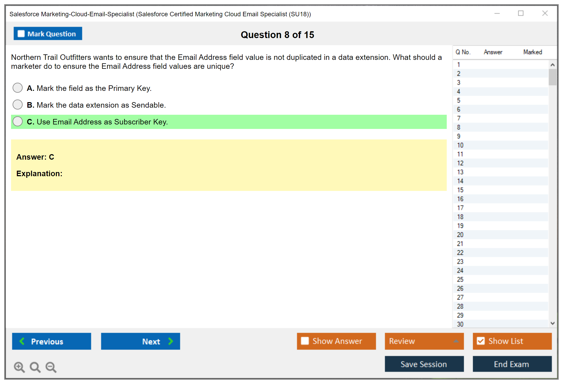This screenshot has width=565, height=386.
Task: Click the zoom out magnifier icon
Action: (51, 367)
